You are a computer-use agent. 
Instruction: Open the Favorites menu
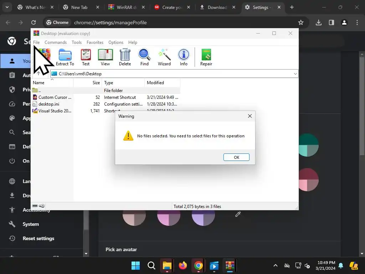[95, 42]
